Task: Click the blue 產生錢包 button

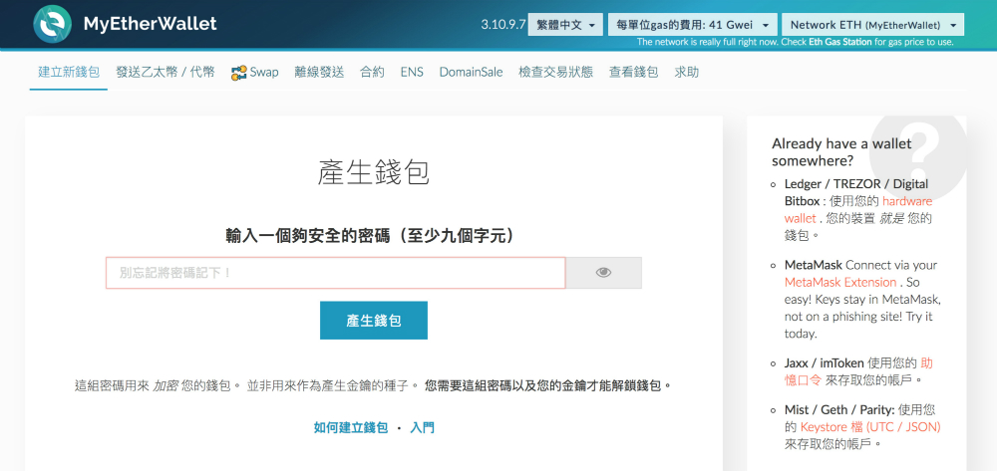Action: [x=374, y=321]
